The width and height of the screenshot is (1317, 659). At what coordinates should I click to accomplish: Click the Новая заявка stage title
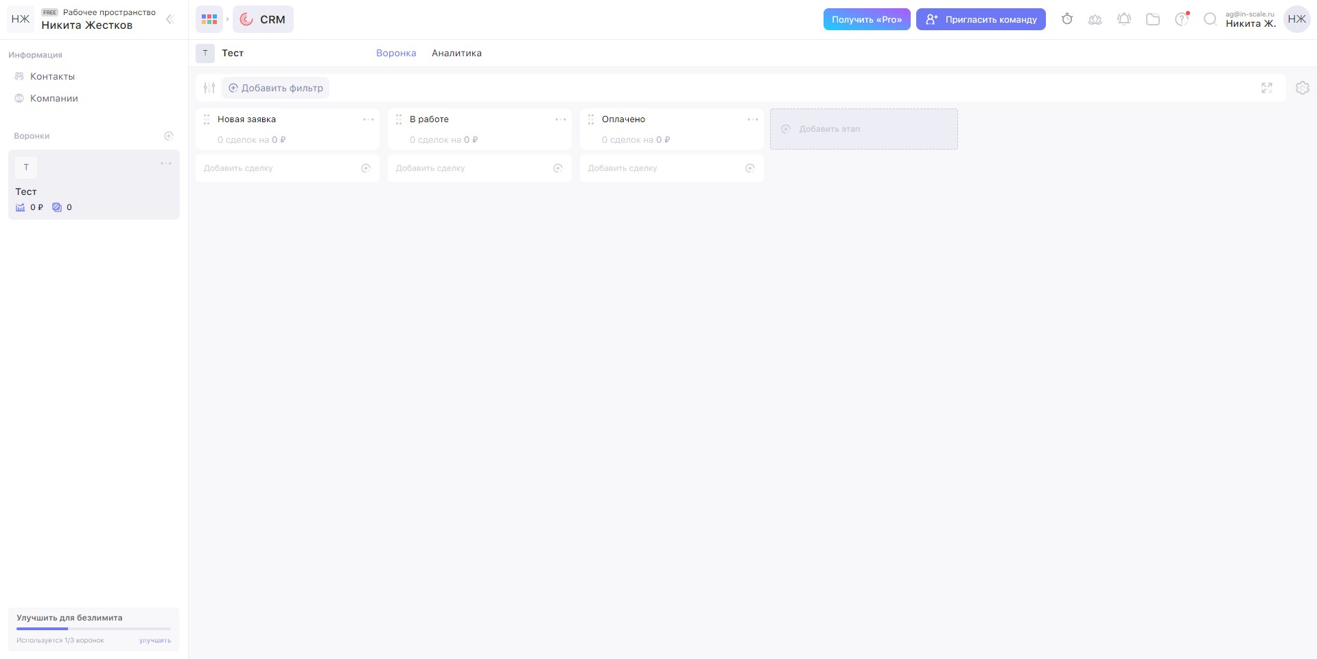(247, 119)
